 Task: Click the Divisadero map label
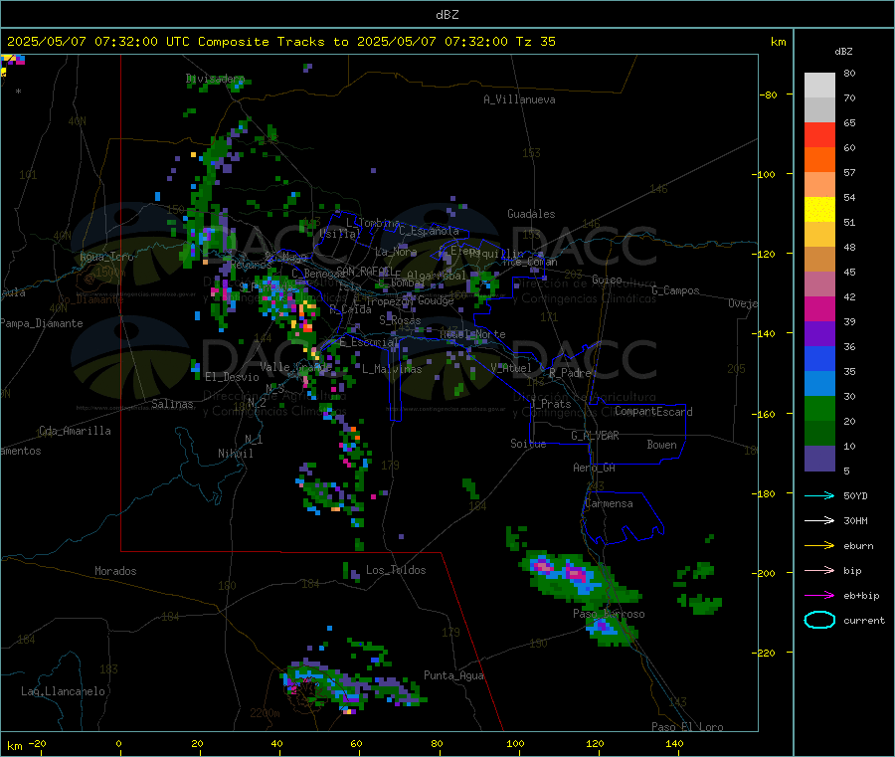(215, 79)
